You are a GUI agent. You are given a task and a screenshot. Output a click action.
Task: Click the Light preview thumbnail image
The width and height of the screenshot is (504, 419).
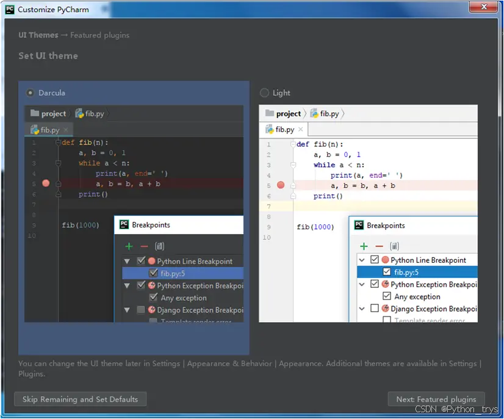click(369, 213)
